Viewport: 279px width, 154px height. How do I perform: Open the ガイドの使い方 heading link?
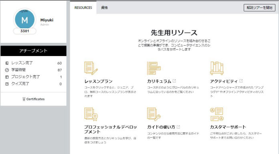click(x=161, y=127)
